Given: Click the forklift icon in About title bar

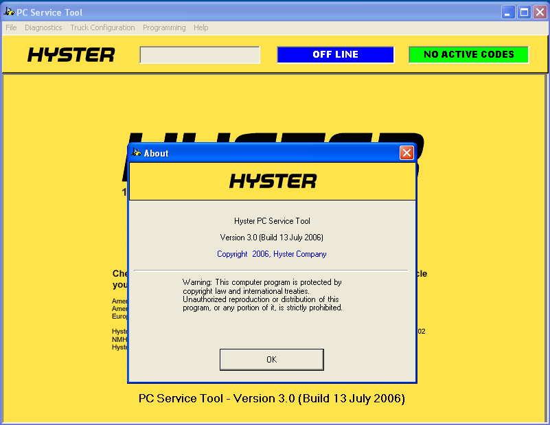Looking at the screenshot, I should [x=136, y=153].
